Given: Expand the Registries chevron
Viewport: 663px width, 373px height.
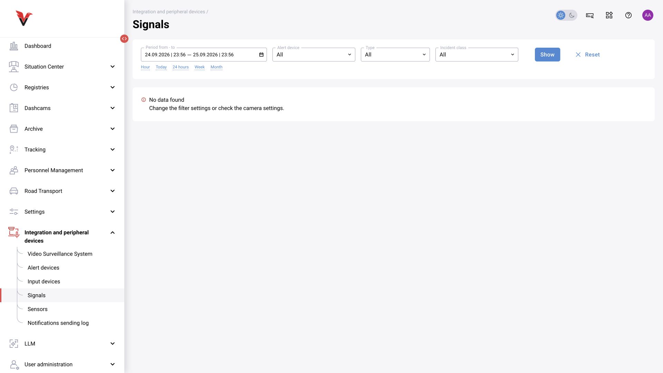Looking at the screenshot, I should click(113, 87).
